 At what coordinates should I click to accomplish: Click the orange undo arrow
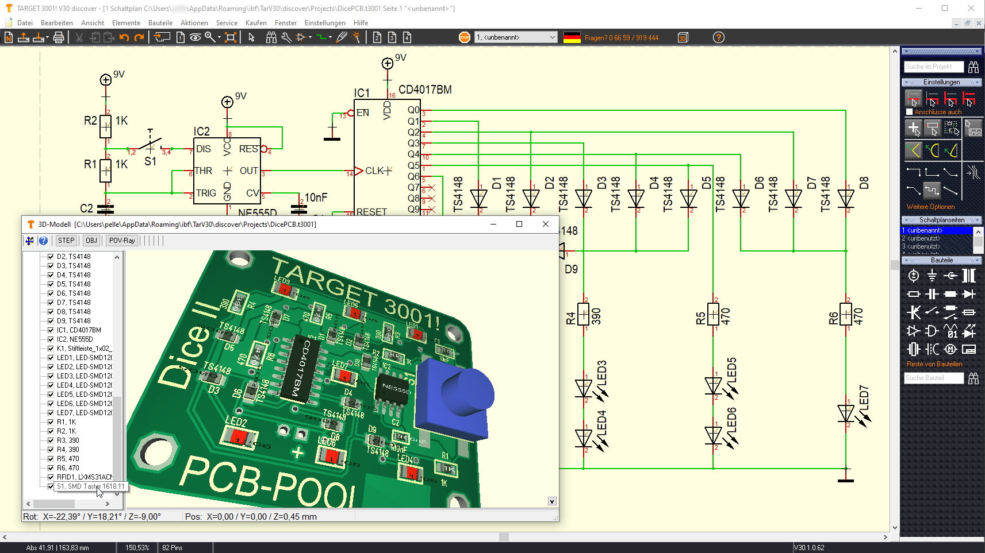pos(124,38)
